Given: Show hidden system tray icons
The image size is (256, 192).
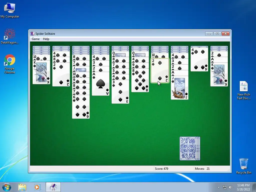Looking at the screenshot, I should 218,187.
